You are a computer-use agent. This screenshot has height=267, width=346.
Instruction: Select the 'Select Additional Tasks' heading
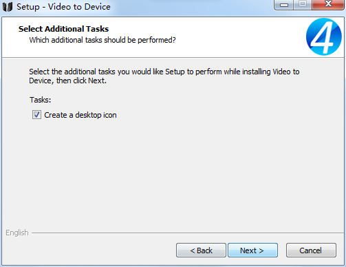[63, 29]
